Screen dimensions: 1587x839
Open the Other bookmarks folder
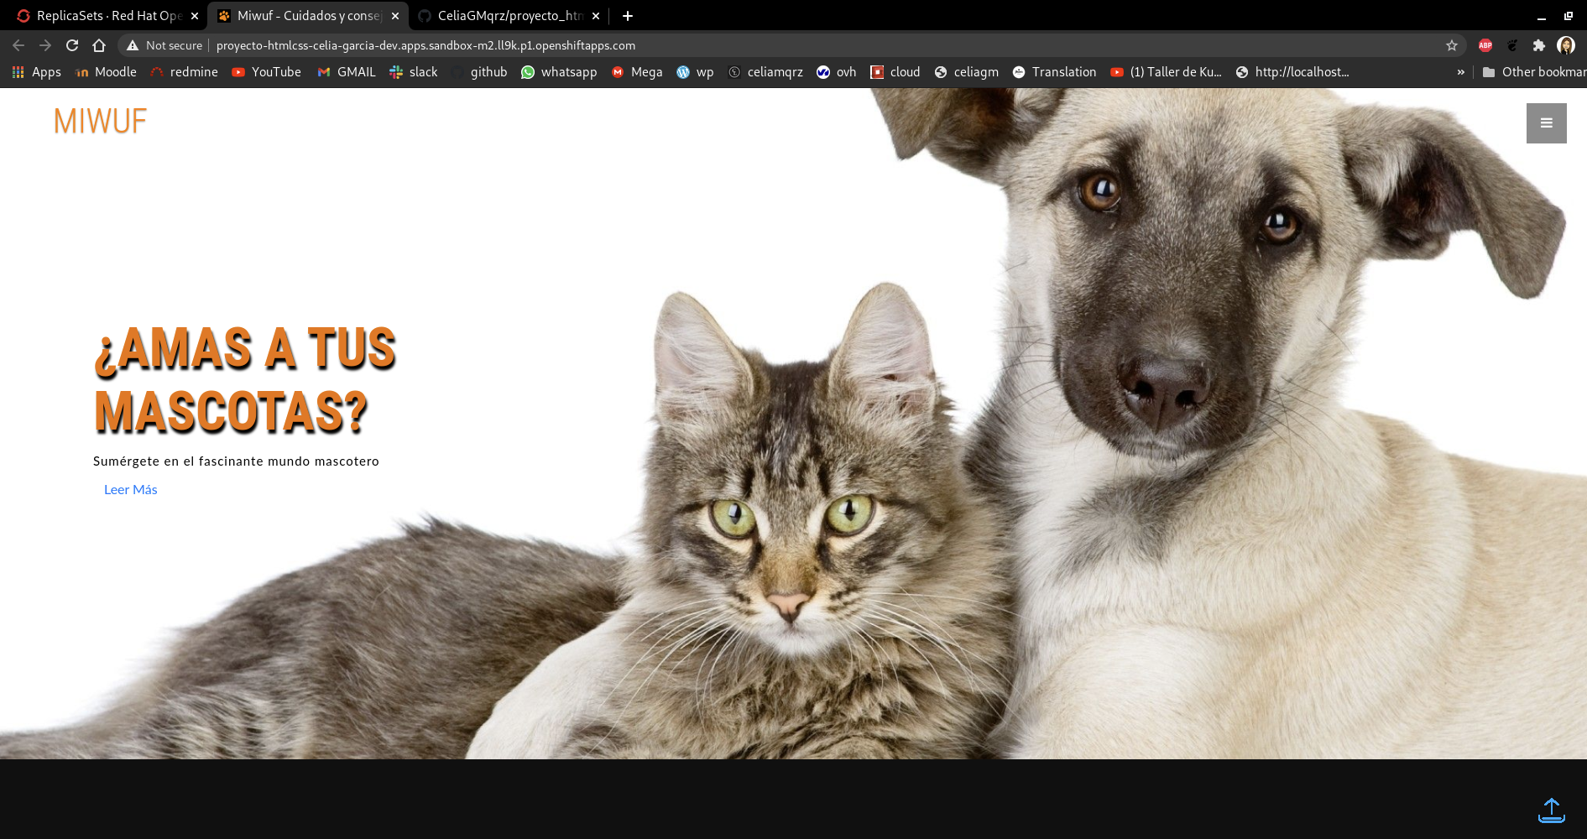click(x=1534, y=72)
